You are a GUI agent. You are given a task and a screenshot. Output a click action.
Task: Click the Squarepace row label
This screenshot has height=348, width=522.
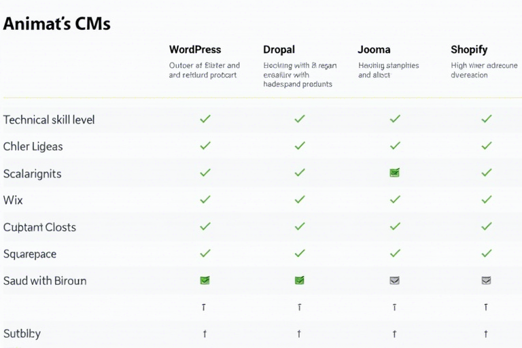(30, 254)
